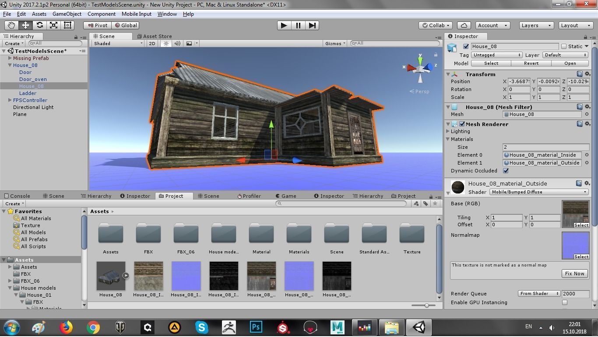Open the GameObject menu

click(x=67, y=14)
